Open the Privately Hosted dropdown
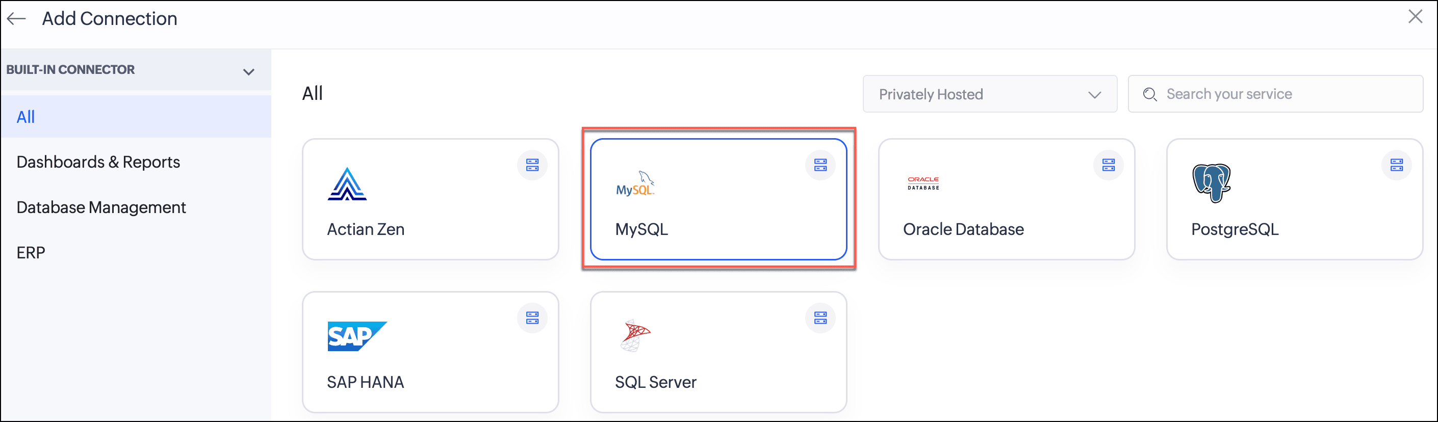The image size is (1438, 422). [x=990, y=94]
